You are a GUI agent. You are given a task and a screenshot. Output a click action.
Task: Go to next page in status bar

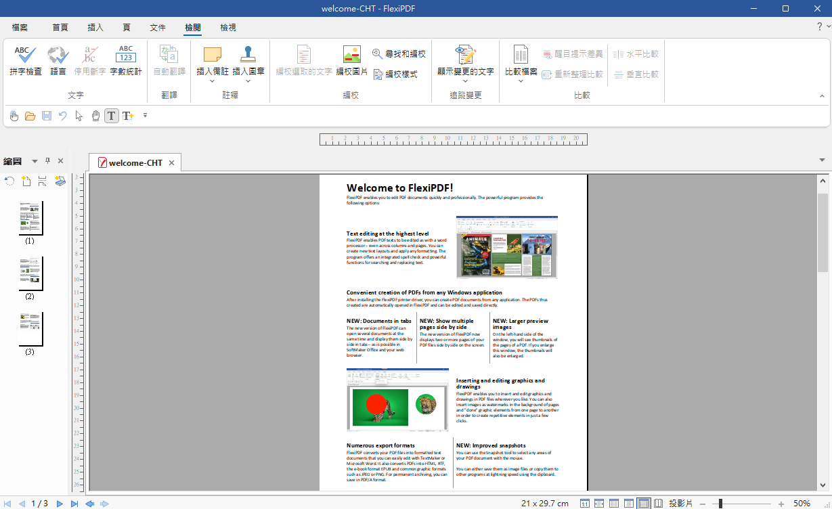coord(60,504)
